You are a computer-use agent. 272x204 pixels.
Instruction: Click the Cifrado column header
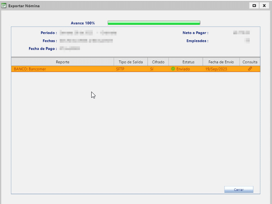point(158,62)
